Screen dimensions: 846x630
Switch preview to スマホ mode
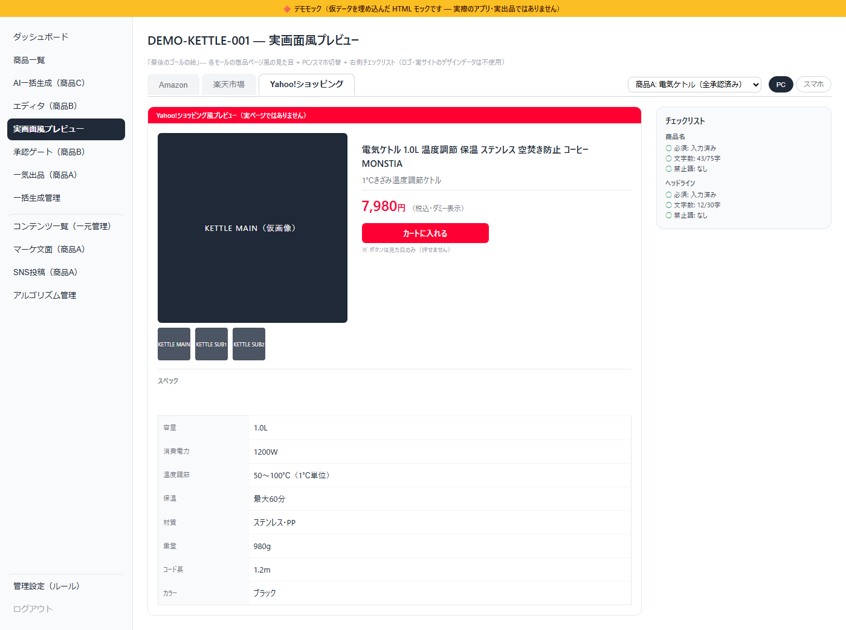click(x=813, y=85)
